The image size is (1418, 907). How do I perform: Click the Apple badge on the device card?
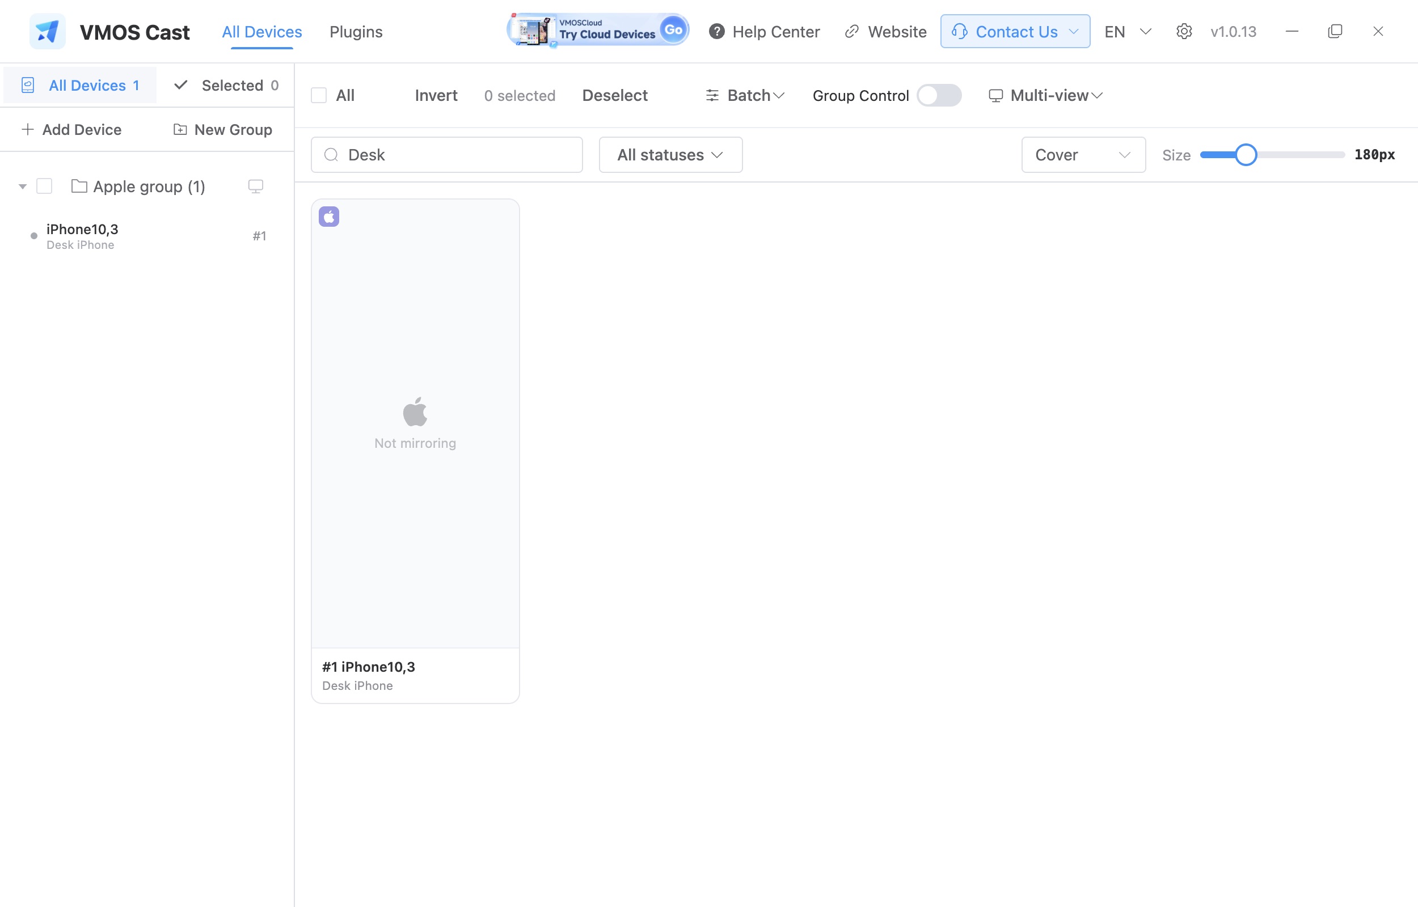point(329,216)
